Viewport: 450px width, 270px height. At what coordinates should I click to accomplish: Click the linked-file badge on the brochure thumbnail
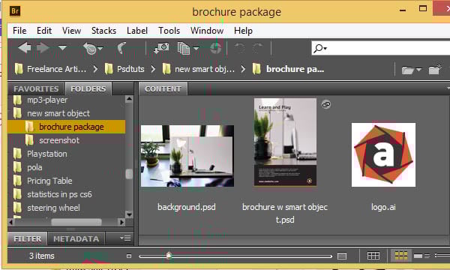tap(326, 104)
